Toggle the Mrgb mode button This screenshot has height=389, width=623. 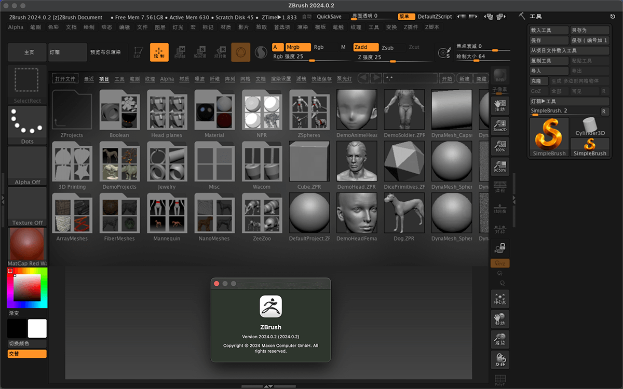298,47
